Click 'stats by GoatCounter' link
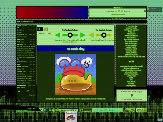The image size is (163, 122). coord(132,99)
